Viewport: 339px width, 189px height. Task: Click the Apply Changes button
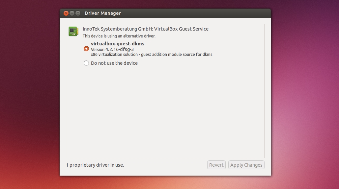click(x=246, y=165)
